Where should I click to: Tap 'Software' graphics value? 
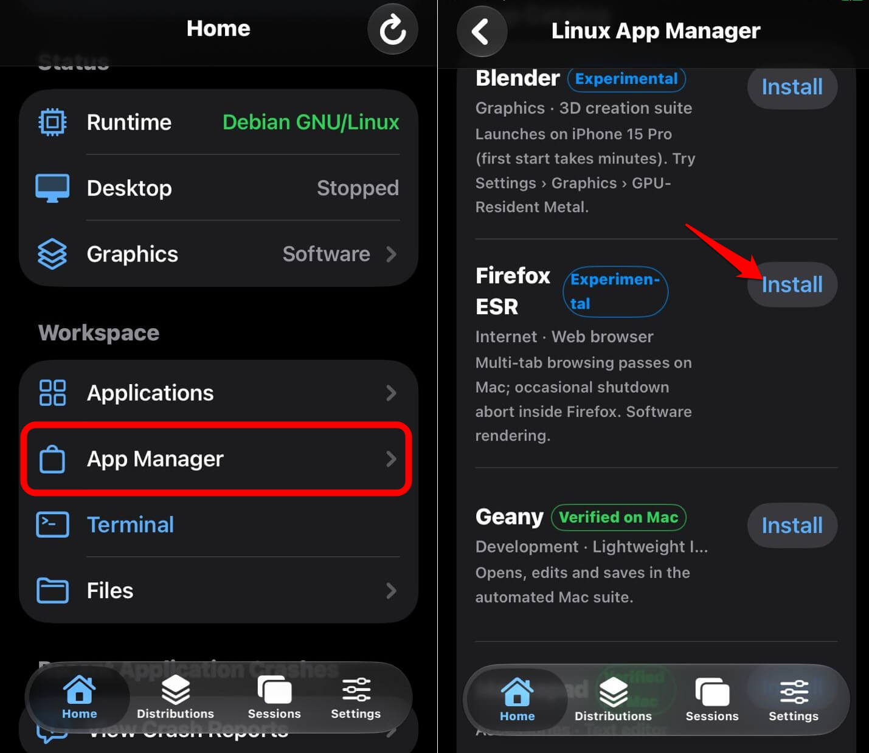326,254
